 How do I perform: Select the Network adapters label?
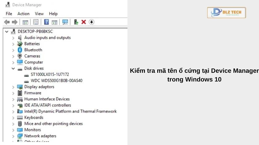click(40, 136)
